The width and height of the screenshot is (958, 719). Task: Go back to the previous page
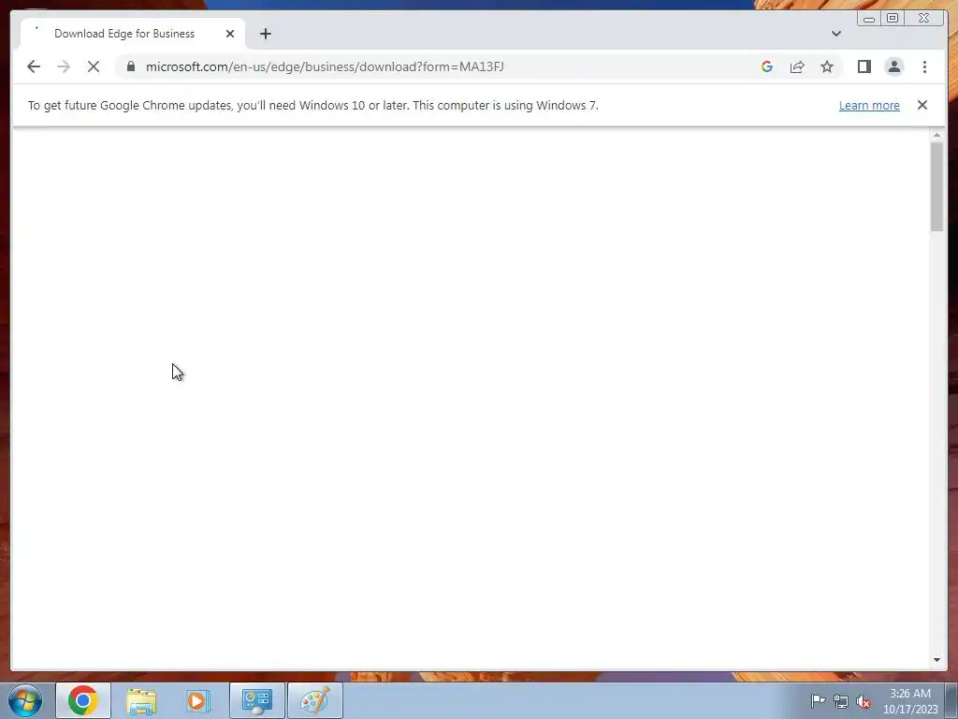point(34,66)
